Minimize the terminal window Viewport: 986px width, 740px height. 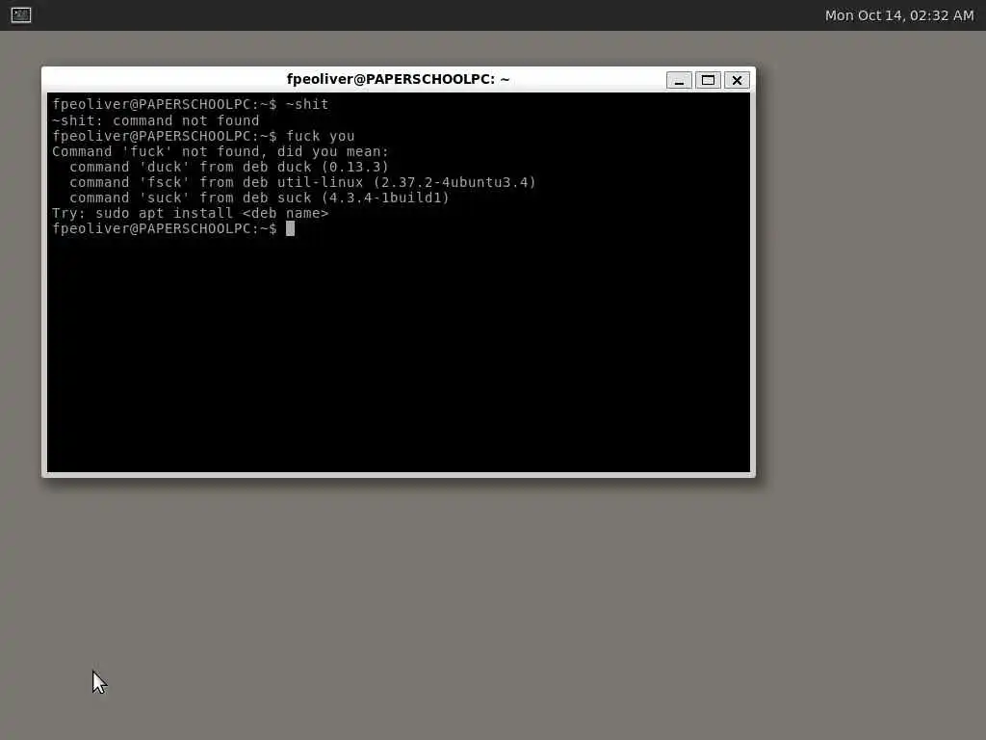679,80
